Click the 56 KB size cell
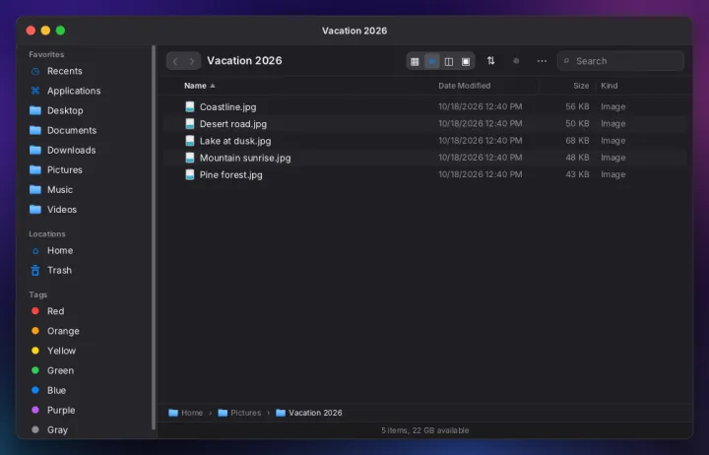 pyautogui.click(x=577, y=106)
